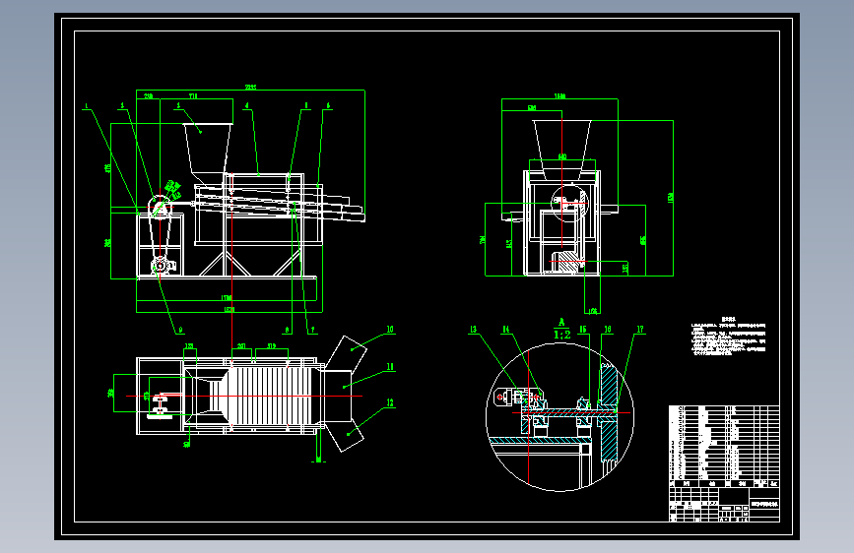Screen dimensions: 854x553
Task: Click the circular detail view A
Action: [559, 417]
